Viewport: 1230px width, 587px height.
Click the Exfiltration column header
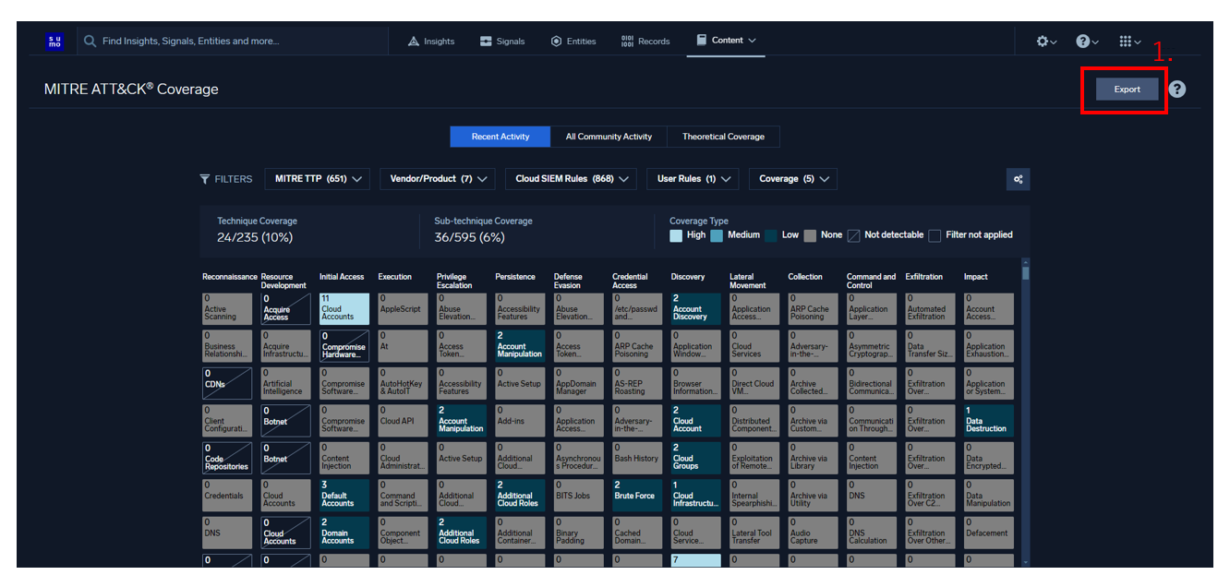(924, 277)
